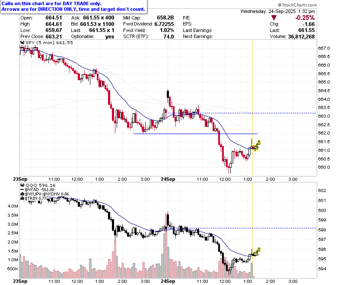The image size is (337, 285).
Task: Select the 'SPY (5 min) 661.55' legend text
Action: coord(49,42)
